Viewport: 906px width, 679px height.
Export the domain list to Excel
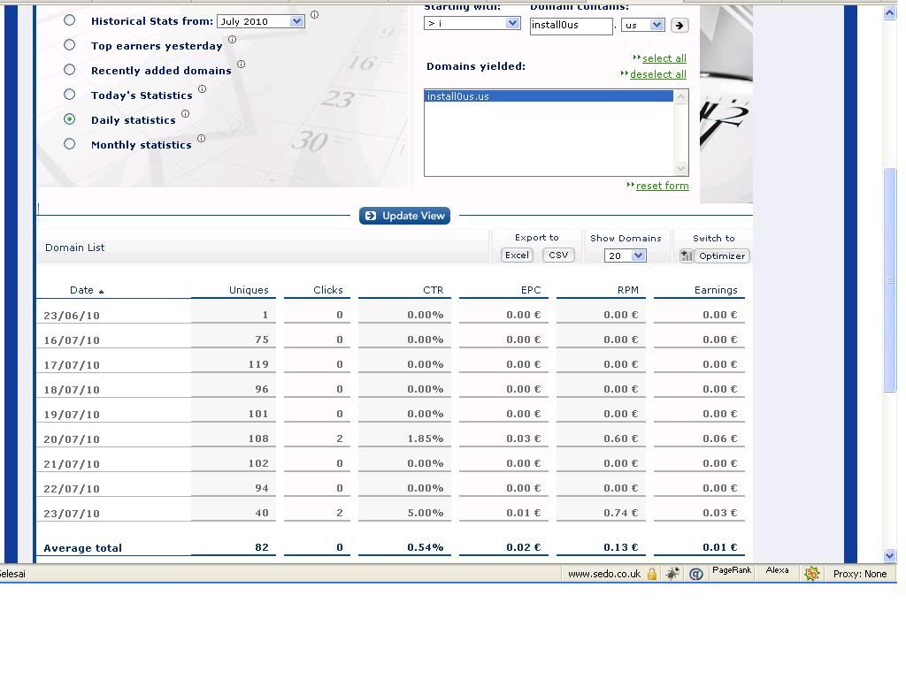[517, 256]
